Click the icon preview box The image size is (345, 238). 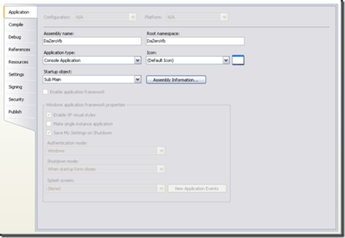pyautogui.click(x=238, y=60)
